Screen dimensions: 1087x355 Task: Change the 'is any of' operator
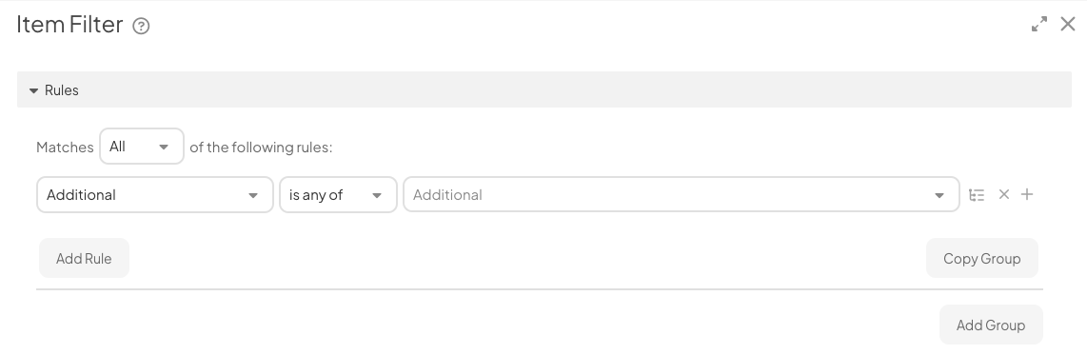[x=338, y=195]
